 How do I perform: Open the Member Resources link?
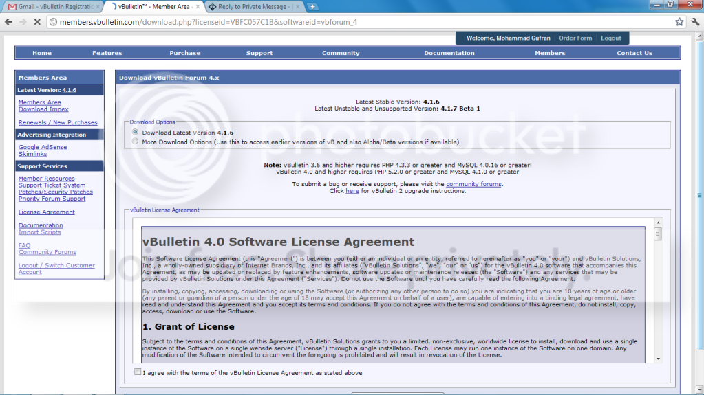pyautogui.click(x=47, y=179)
